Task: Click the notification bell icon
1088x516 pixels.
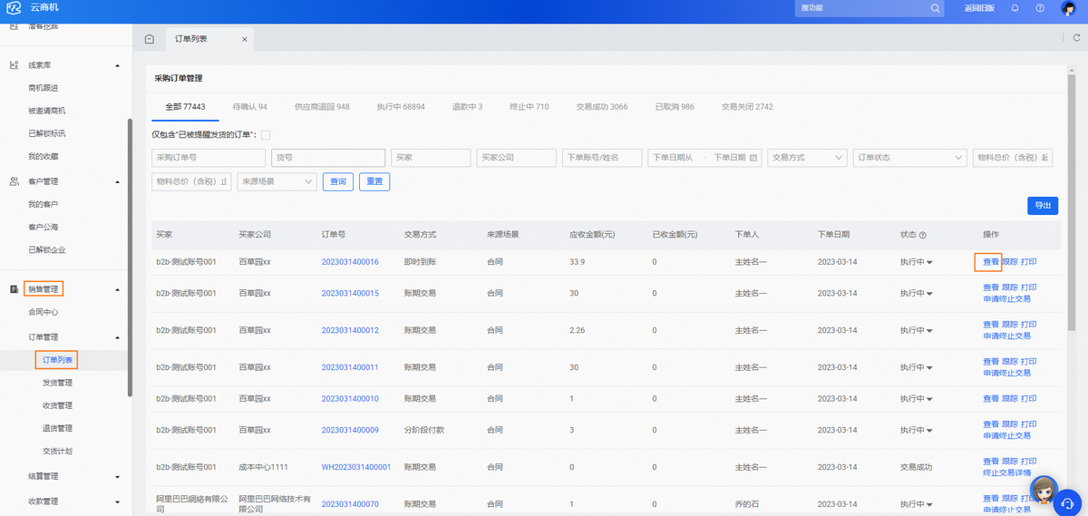Action: coord(1015,8)
